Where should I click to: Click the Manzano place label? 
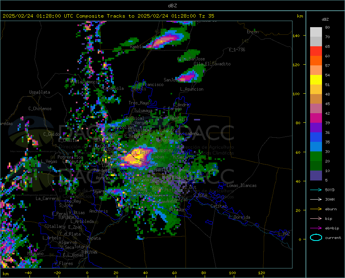[35, 254]
